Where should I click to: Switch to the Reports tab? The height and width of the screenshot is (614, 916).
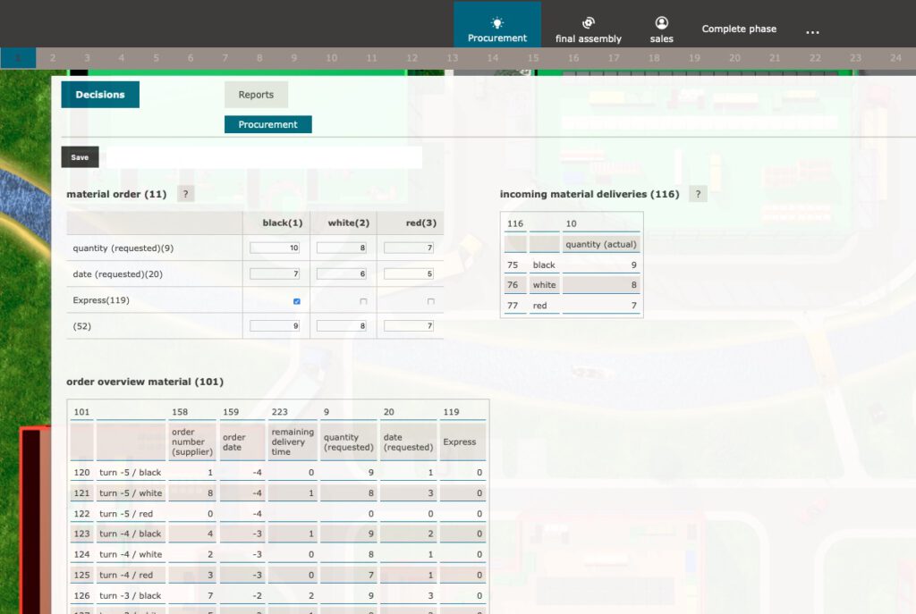tap(256, 95)
